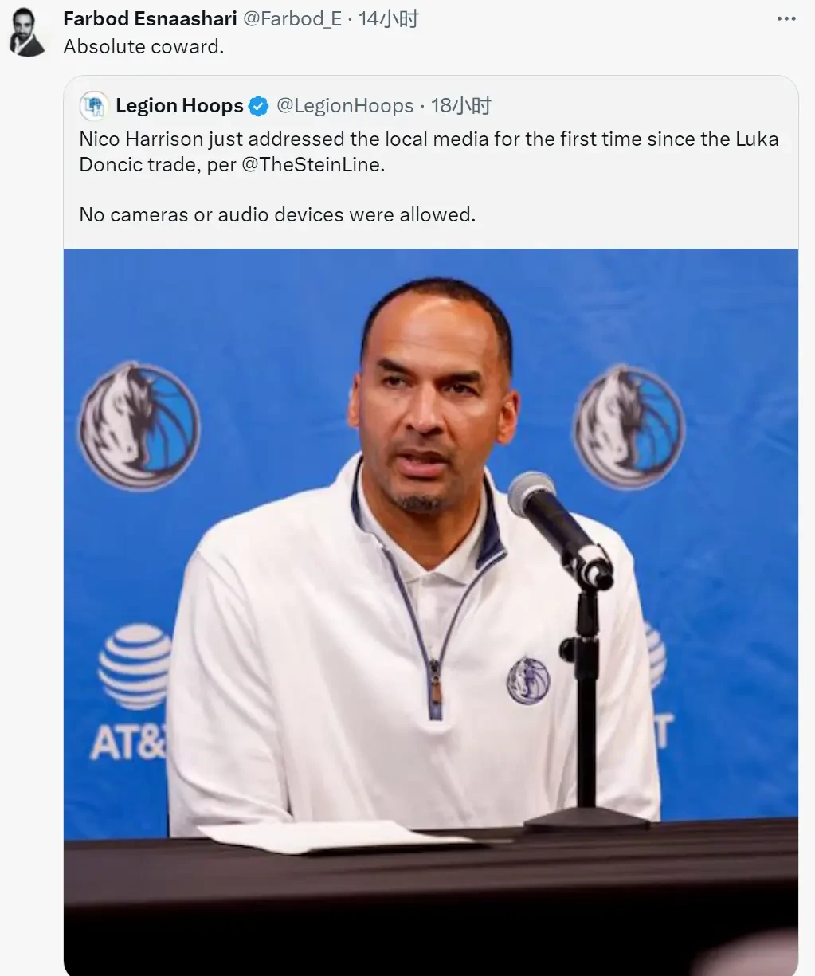Expand the press conference photo

coord(430,612)
